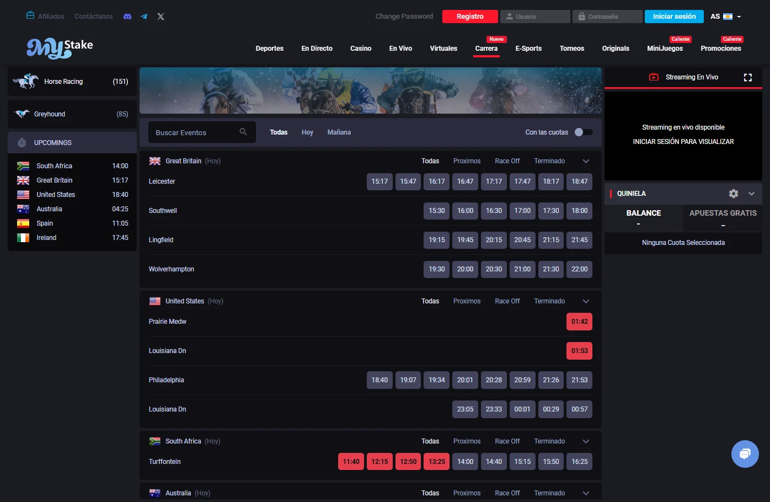Screen dimensions: 770x502
Task: Click Great Britain flag in Upcomings
Action: click(23, 180)
